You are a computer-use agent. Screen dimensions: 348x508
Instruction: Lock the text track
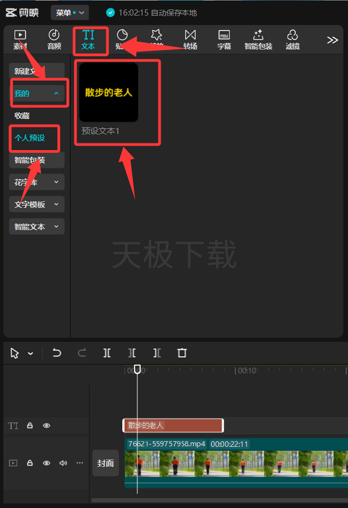click(x=30, y=425)
